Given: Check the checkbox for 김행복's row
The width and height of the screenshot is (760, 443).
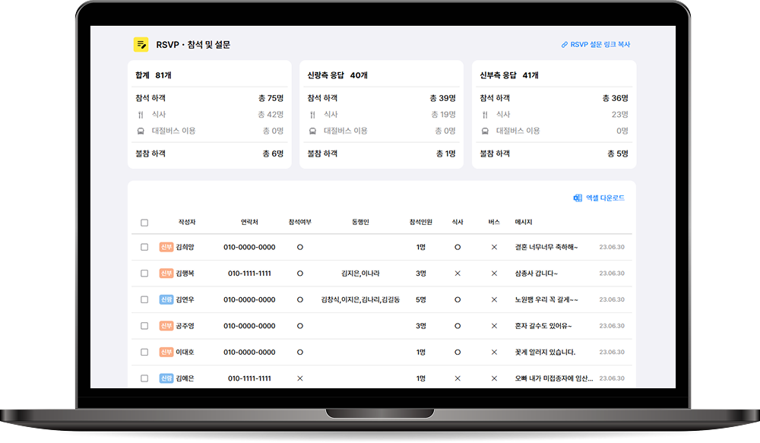Looking at the screenshot, I should 144,274.
